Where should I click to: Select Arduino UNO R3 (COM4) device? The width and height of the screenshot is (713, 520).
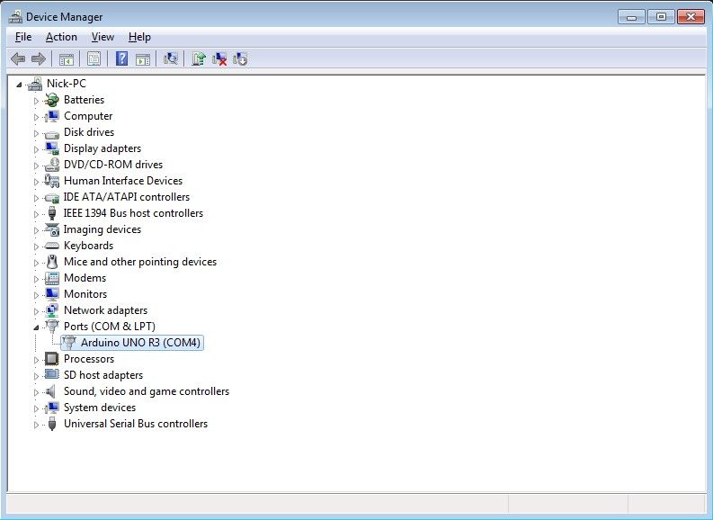pyautogui.click(x=140, y=343)
